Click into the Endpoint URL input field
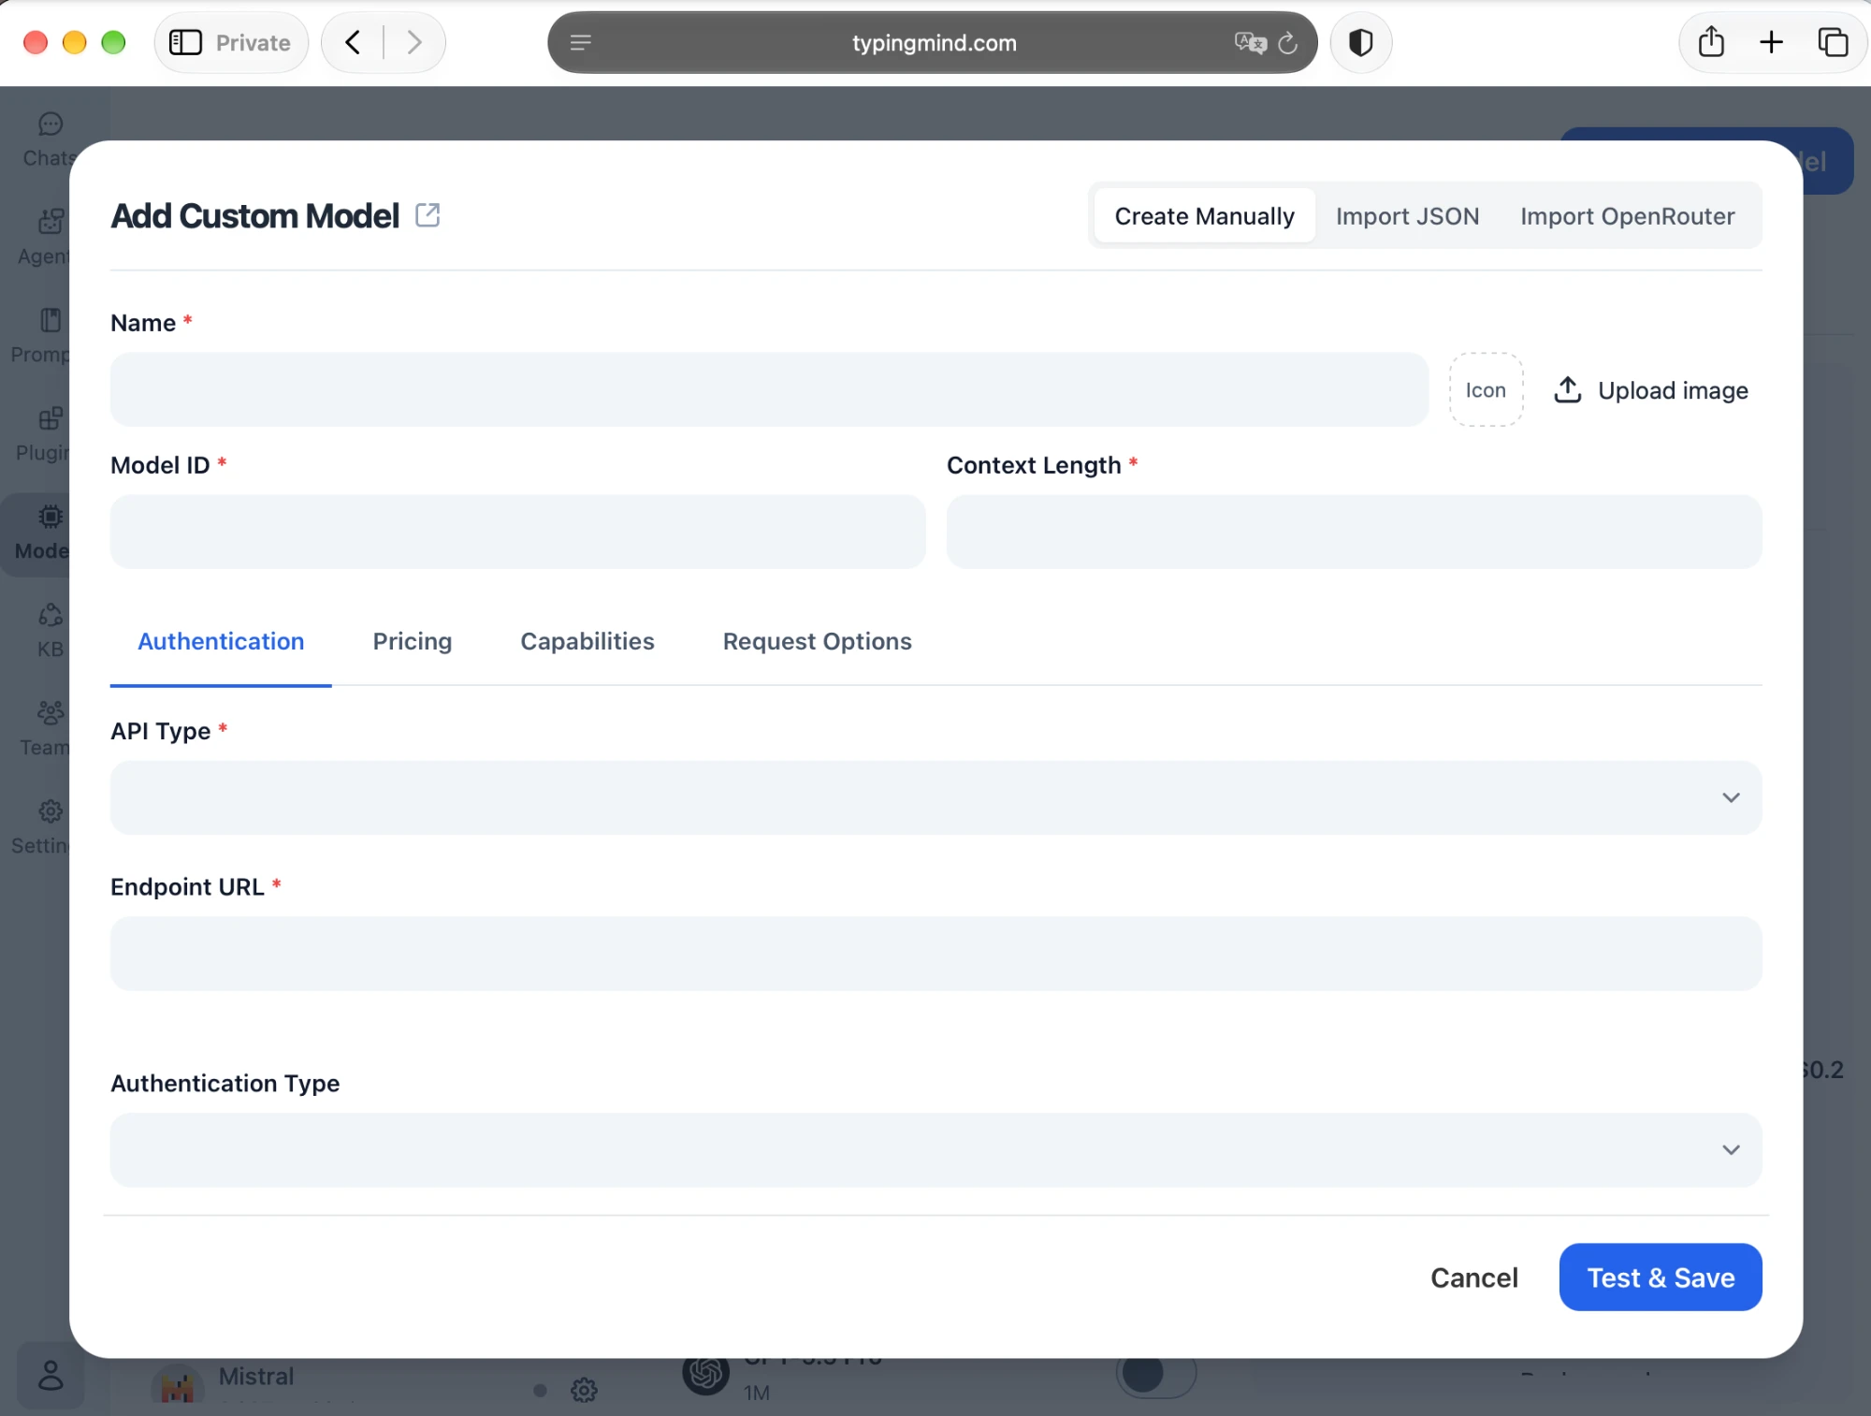The image size is (1871, 1416). (x=935, y=953)
